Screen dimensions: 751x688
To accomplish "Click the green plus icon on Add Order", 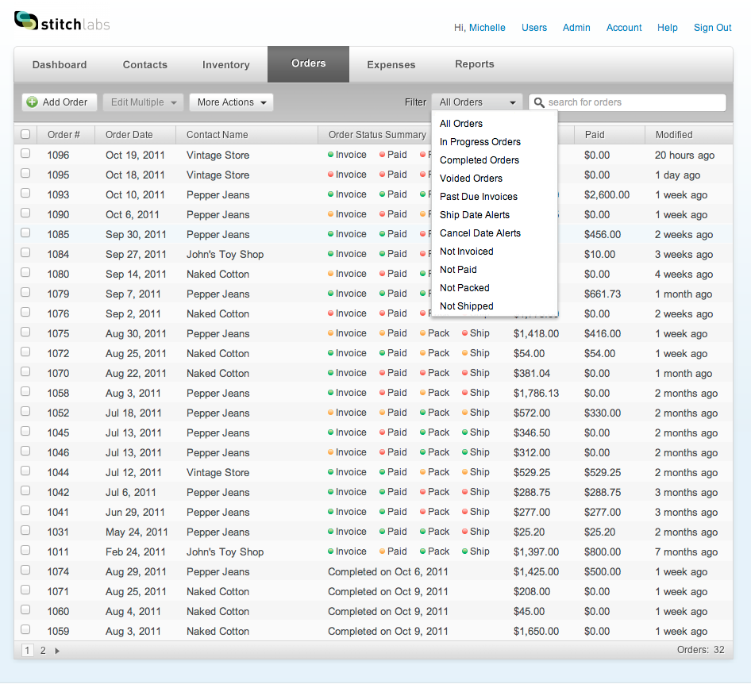I will pyautogui.click(x=32, y=102).
